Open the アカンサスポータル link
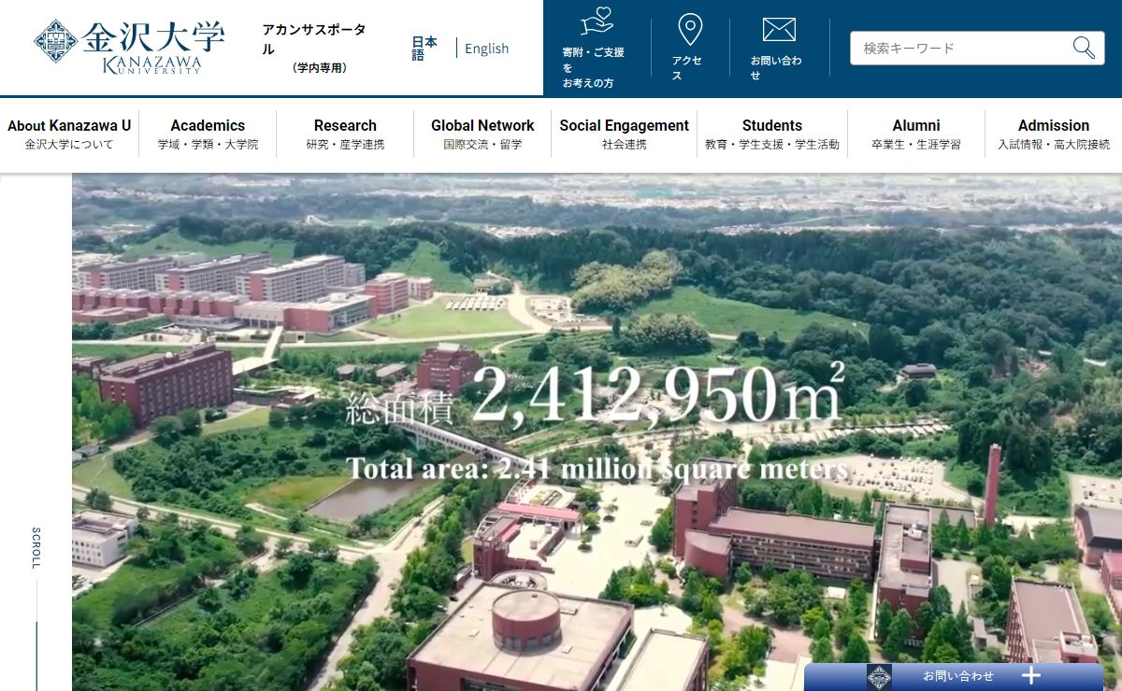Image resolution: width=1122 pixels, height=691 pixels. click(314, 39)
